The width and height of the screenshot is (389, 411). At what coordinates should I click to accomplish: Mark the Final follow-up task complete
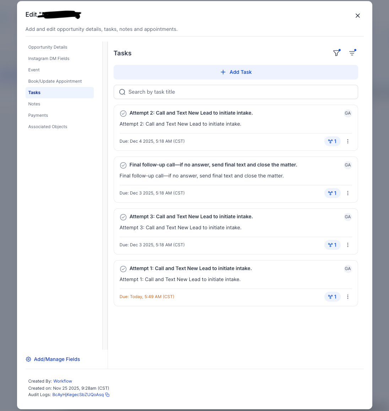point(123,165)
